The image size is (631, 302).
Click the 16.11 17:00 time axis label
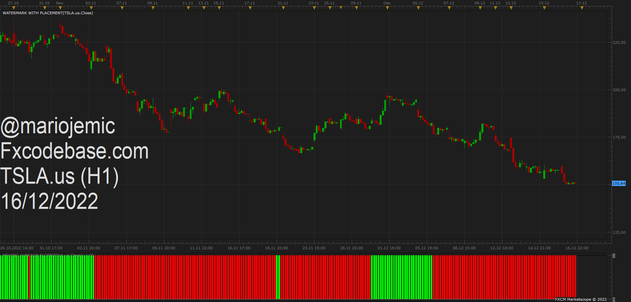239,248
